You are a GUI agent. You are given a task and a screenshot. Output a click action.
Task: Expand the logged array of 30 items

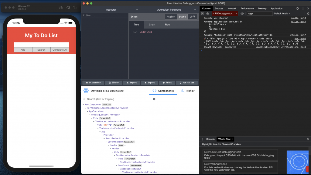(x=204, y=42)
